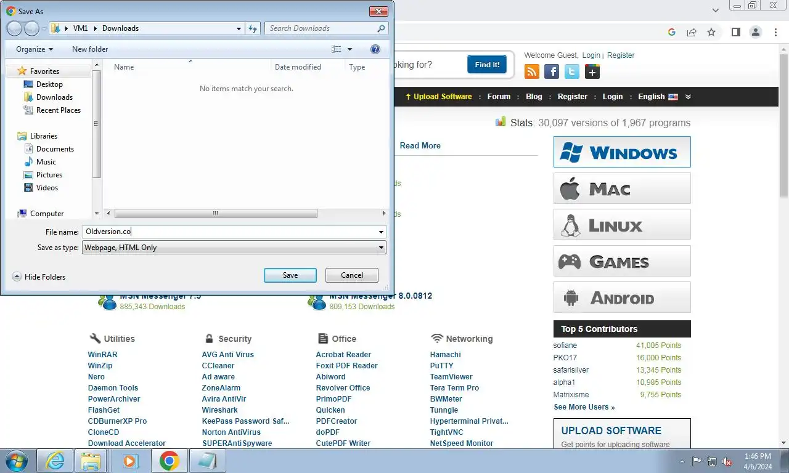Click the Mac platform button
Viewport: 789px width, 473px height.
(622, 188)
